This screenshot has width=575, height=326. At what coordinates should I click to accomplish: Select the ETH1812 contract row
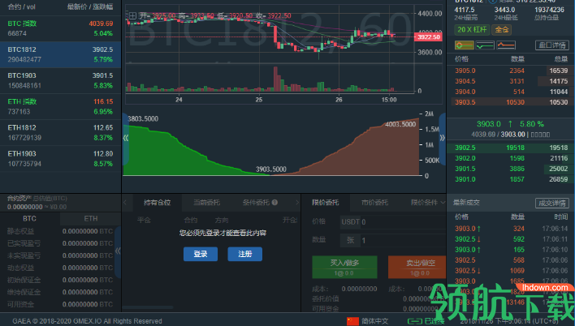coord(61,133)
